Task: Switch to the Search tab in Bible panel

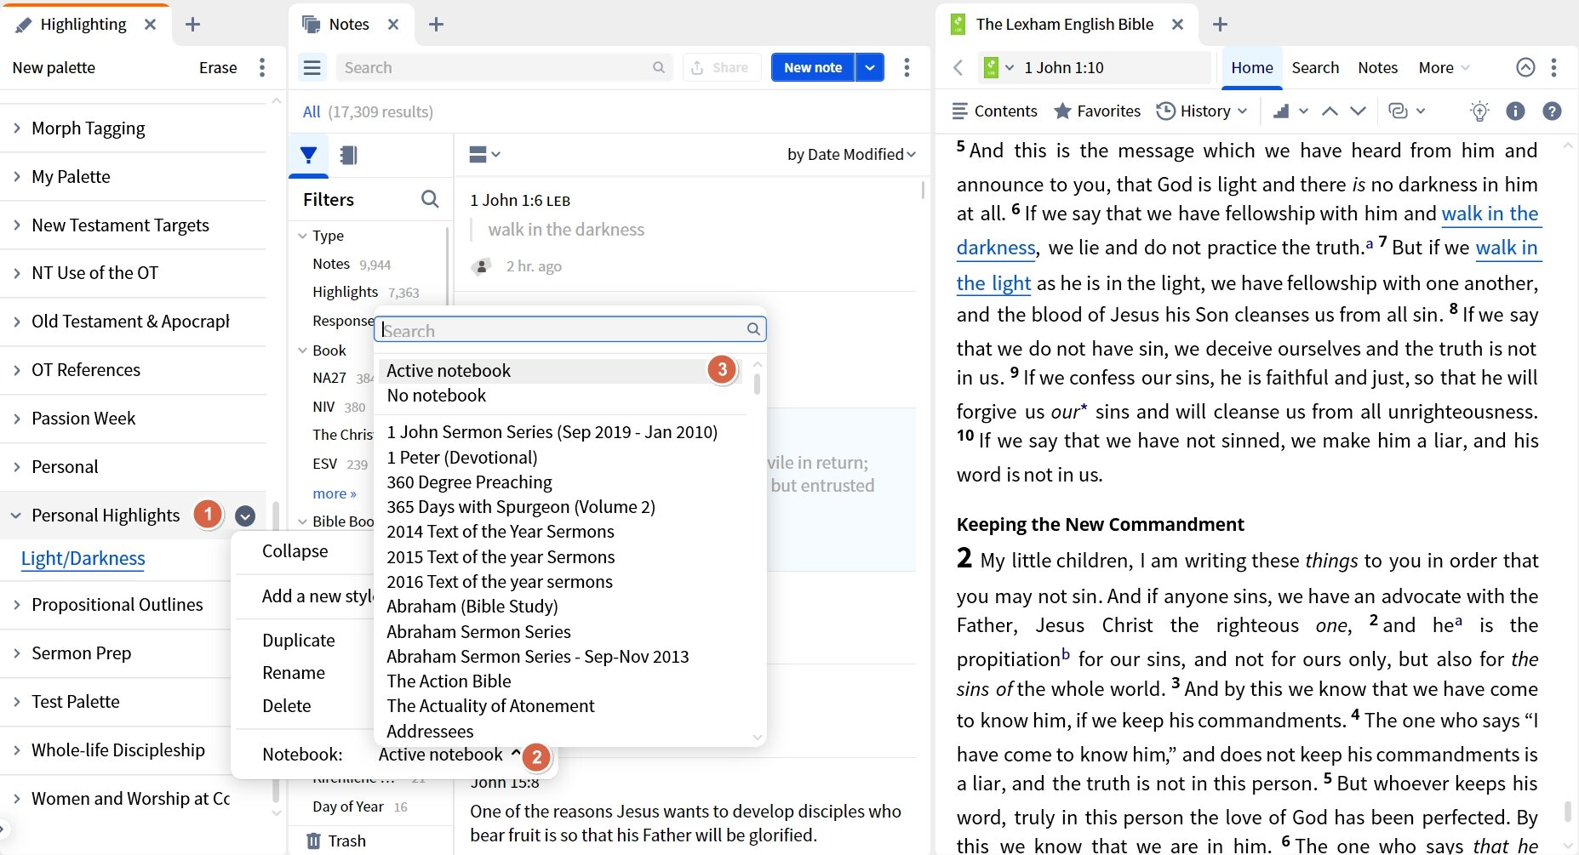Action: [1314, 67]
